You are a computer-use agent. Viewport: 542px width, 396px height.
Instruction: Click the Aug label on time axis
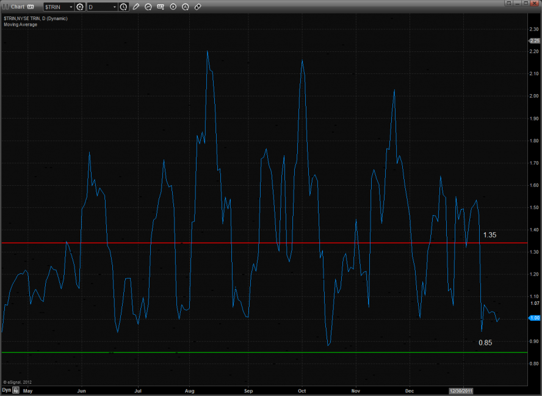click(189, 391)
